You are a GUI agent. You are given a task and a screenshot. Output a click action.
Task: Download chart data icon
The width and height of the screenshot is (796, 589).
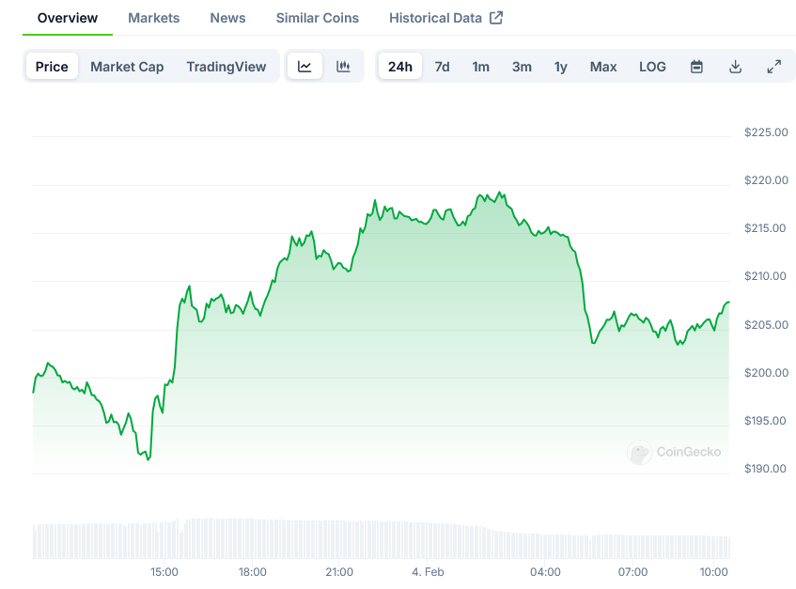[x=736, y=67]
